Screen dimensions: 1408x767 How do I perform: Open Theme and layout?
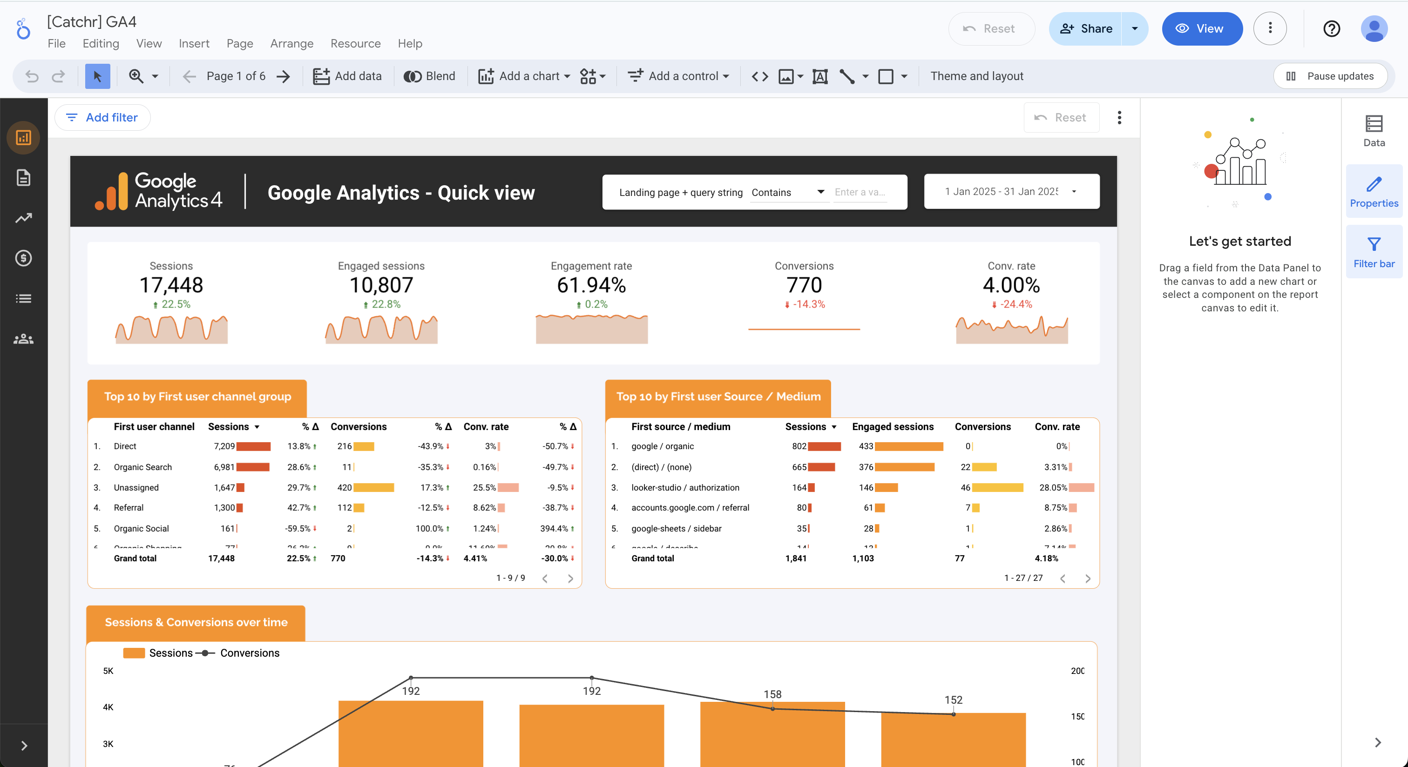click(976, 76)
